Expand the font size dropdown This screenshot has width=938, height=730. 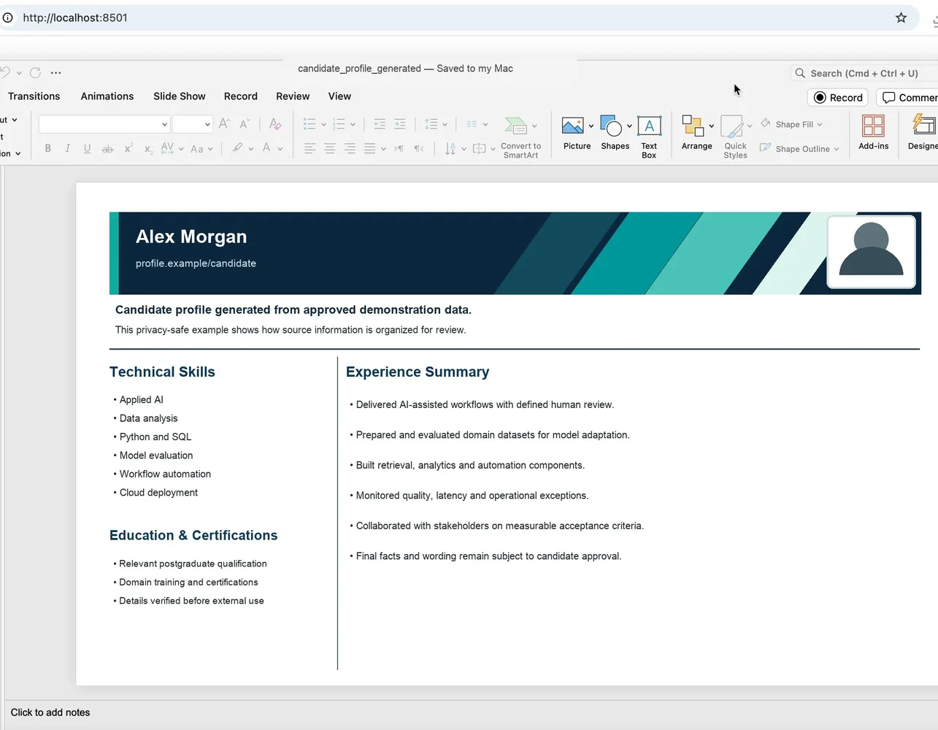[193, 124]
